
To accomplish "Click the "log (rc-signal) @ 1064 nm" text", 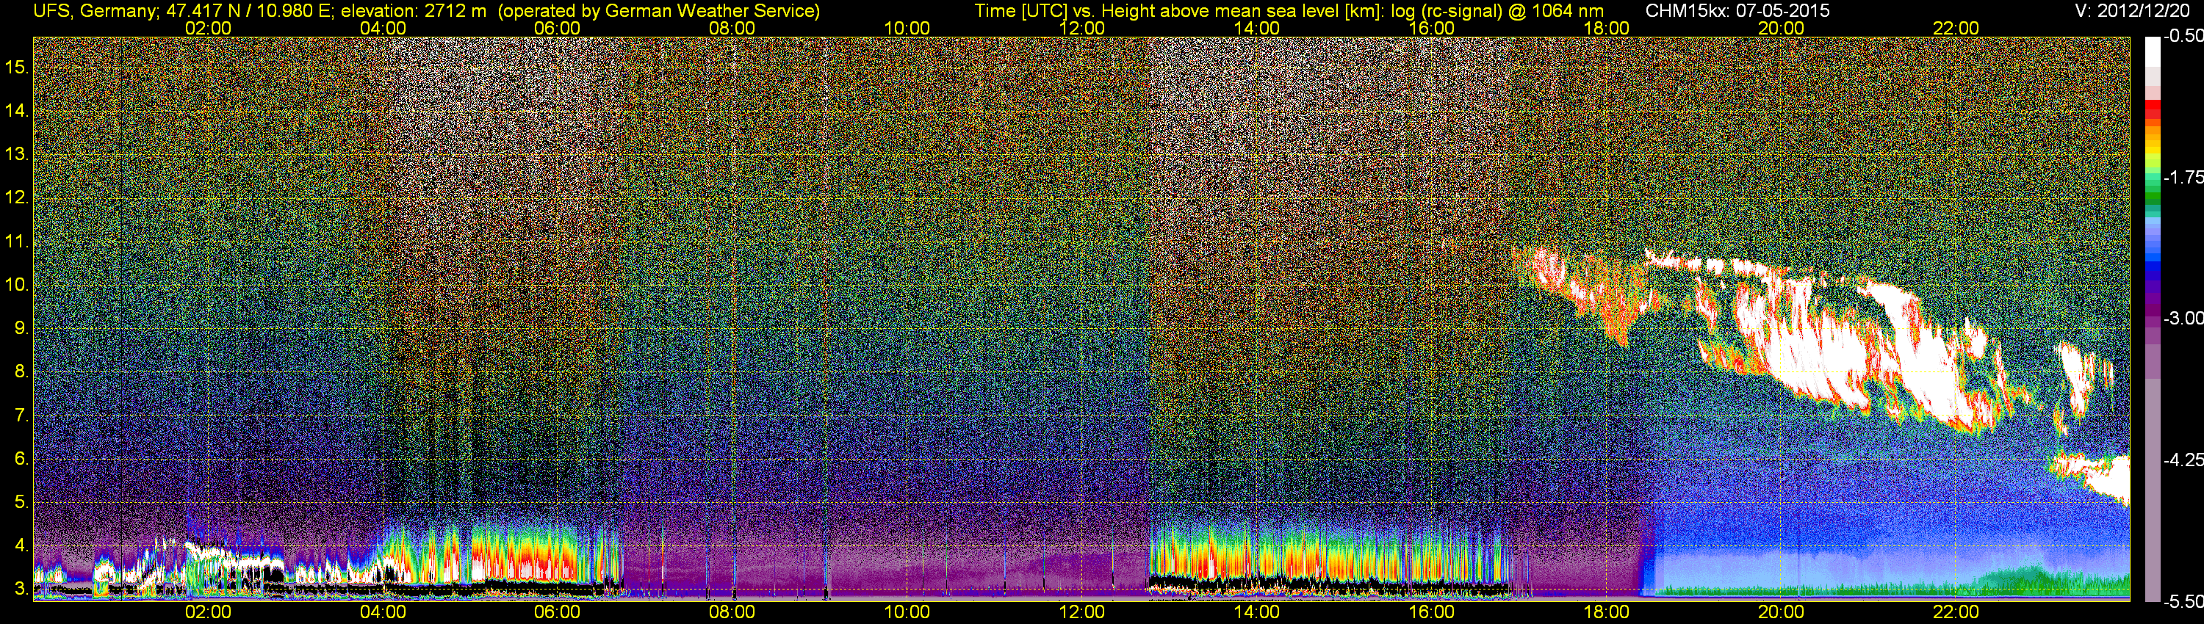I will [1497, 10].
